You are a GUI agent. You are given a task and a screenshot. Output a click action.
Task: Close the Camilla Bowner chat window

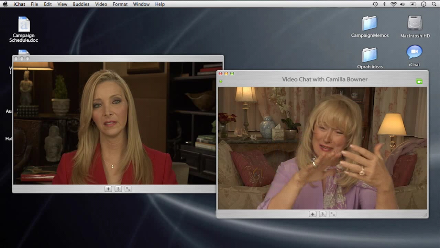click(220, 73)
